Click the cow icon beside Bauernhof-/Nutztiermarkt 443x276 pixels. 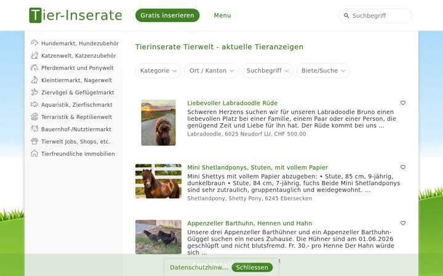pos(34,129)
